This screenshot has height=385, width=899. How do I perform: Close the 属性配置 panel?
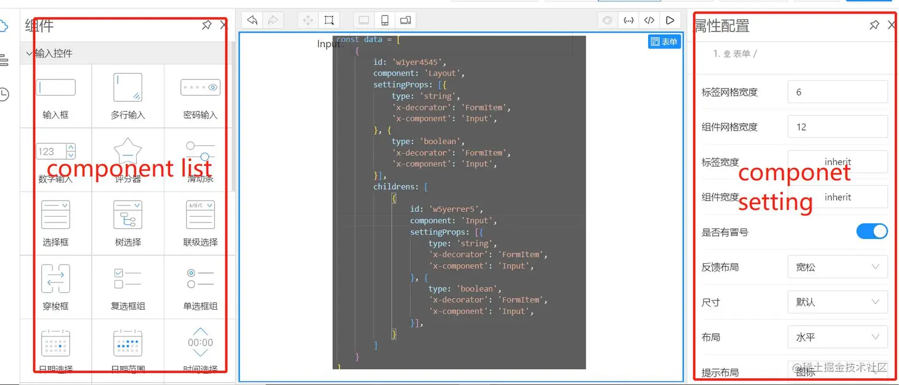click(x=891, y=25)
